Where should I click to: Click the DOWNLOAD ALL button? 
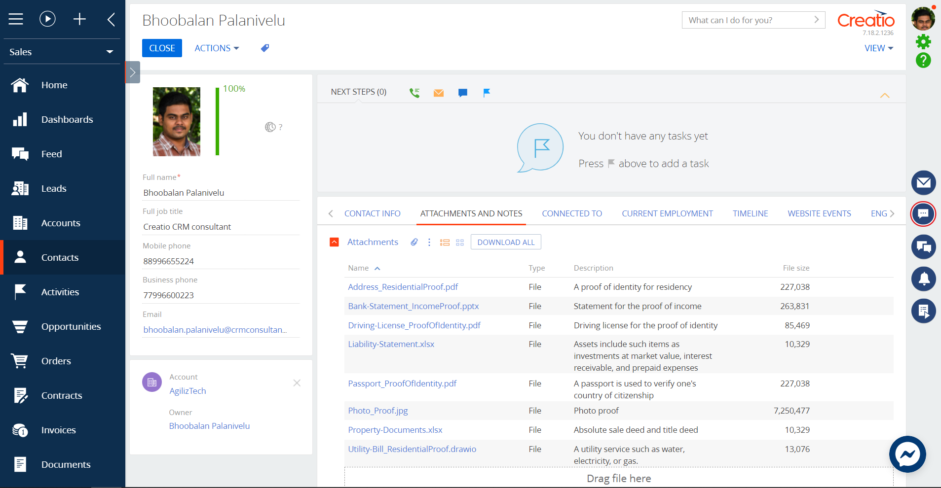pyautogui.click(x=505, y=242)
